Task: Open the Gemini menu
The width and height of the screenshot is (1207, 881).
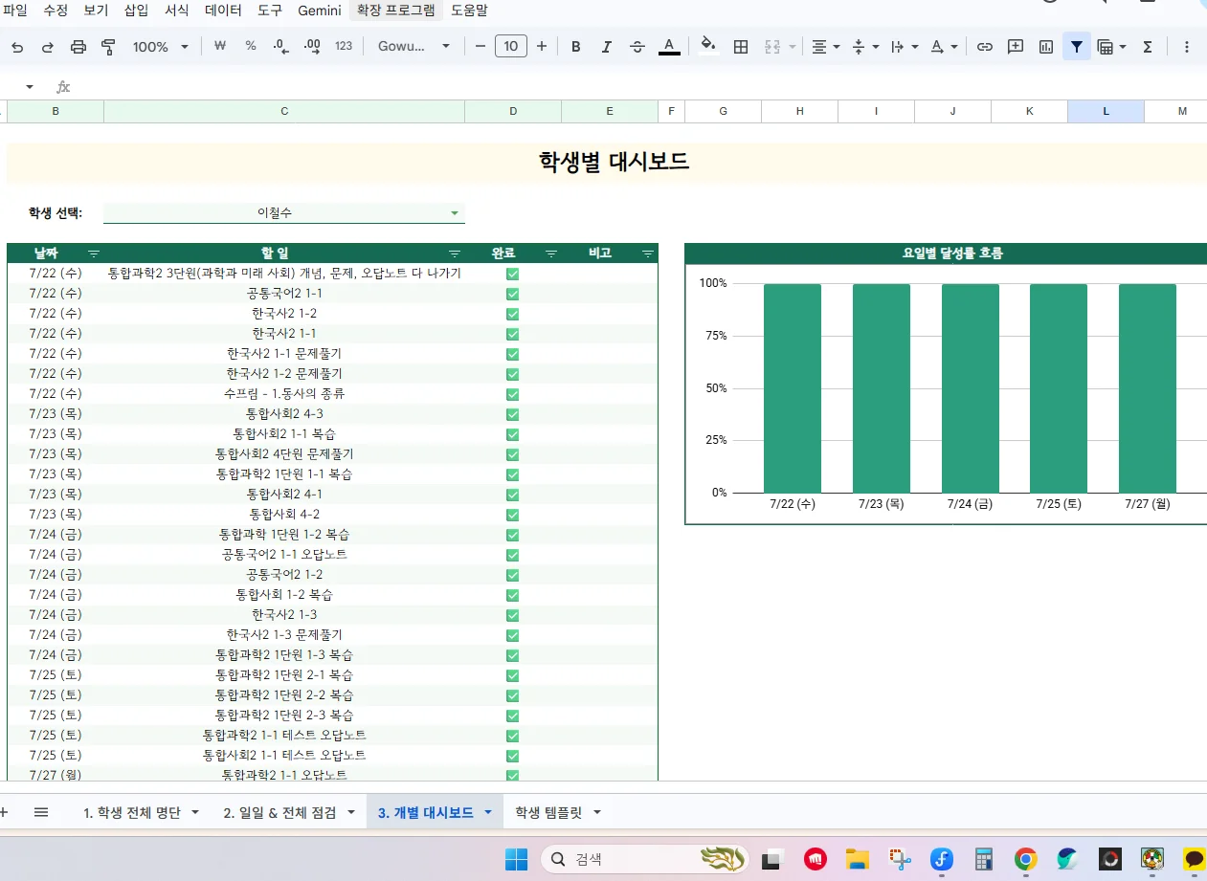Action: 320,11
